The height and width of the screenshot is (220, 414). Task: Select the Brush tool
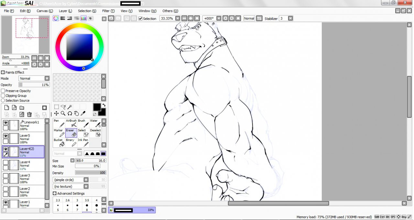click(x=83, y=123)
